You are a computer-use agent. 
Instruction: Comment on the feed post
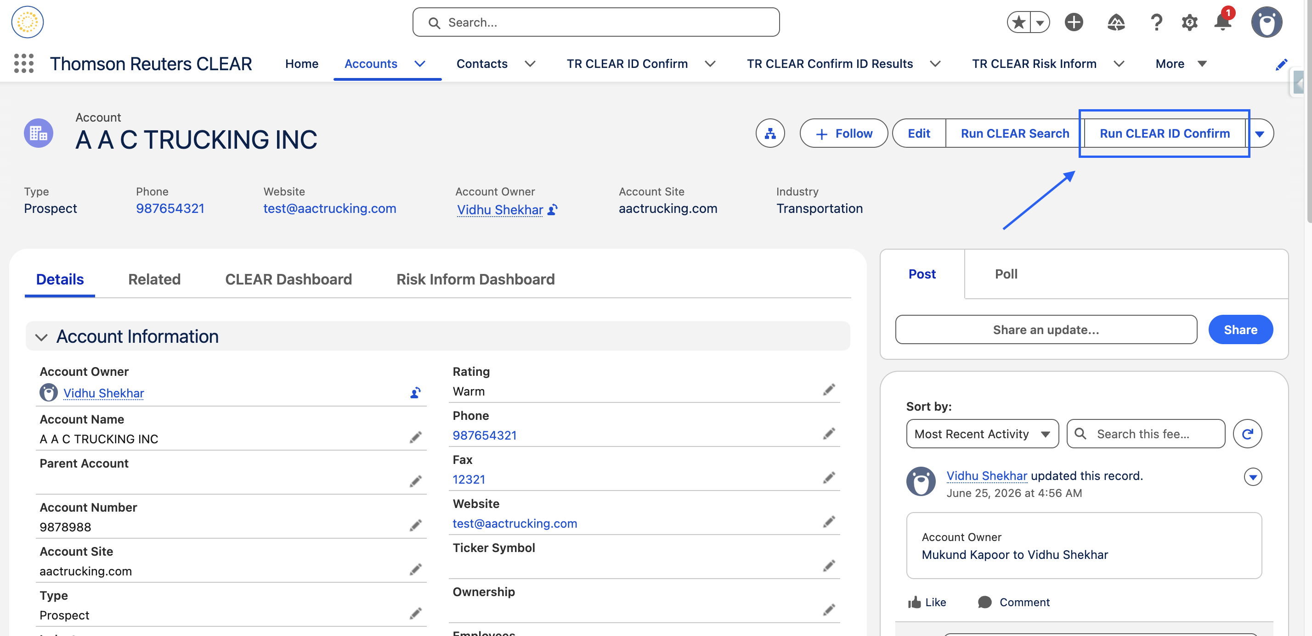(1014, 603)
